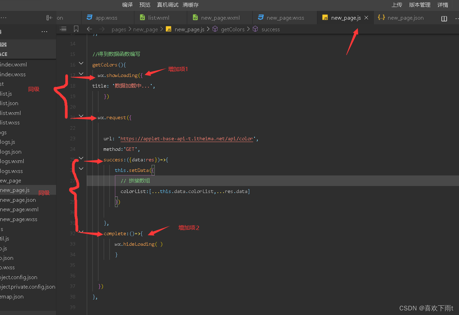
Task: Switch to the new_page.wxss tab
Action: 285,18
